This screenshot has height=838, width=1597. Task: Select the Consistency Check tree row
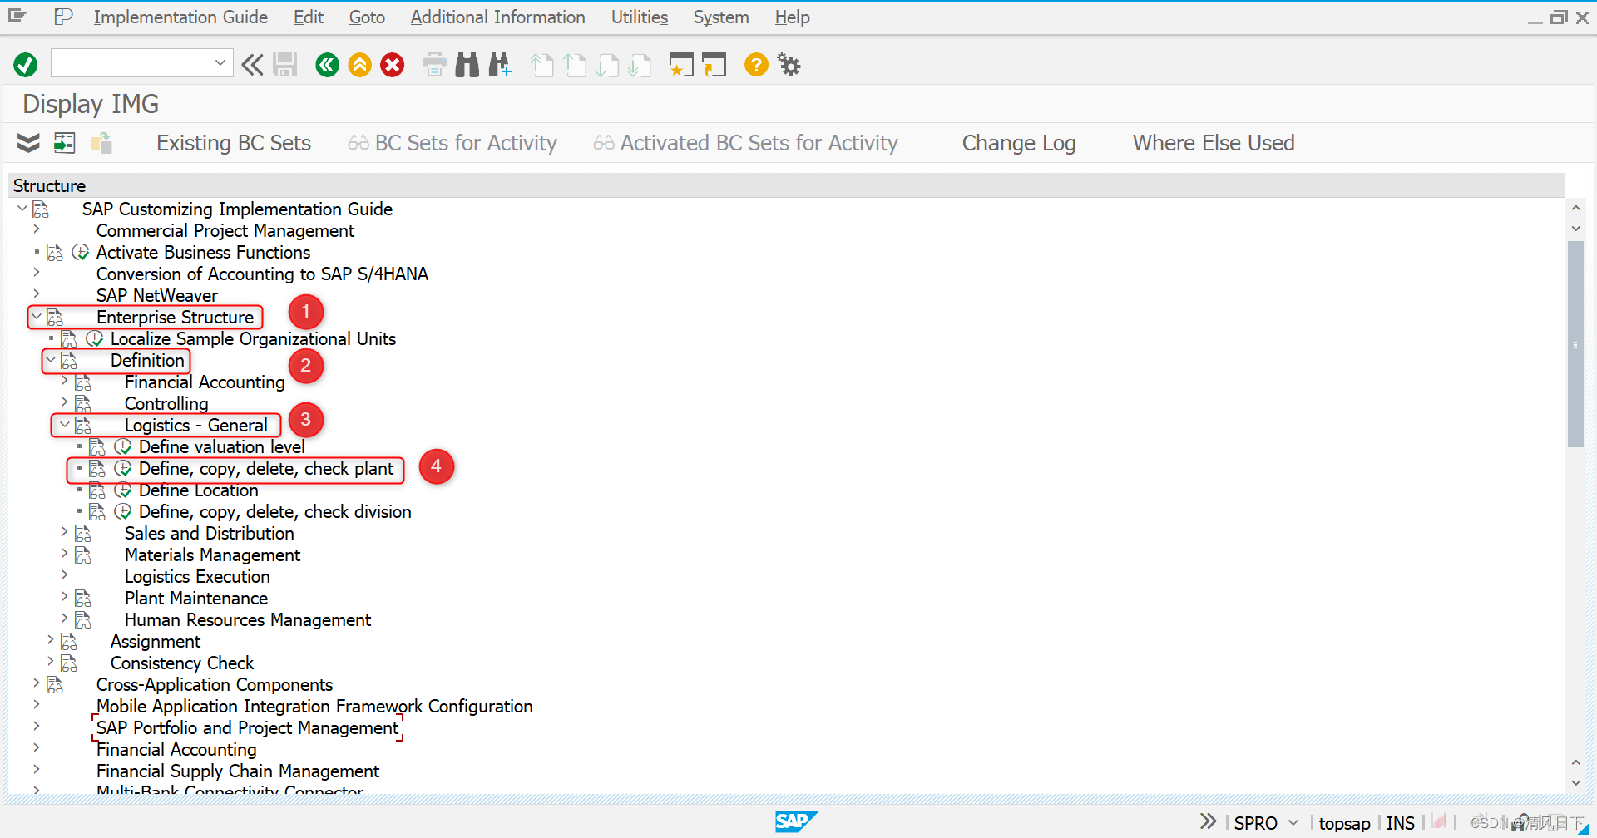tap(182, 663)
